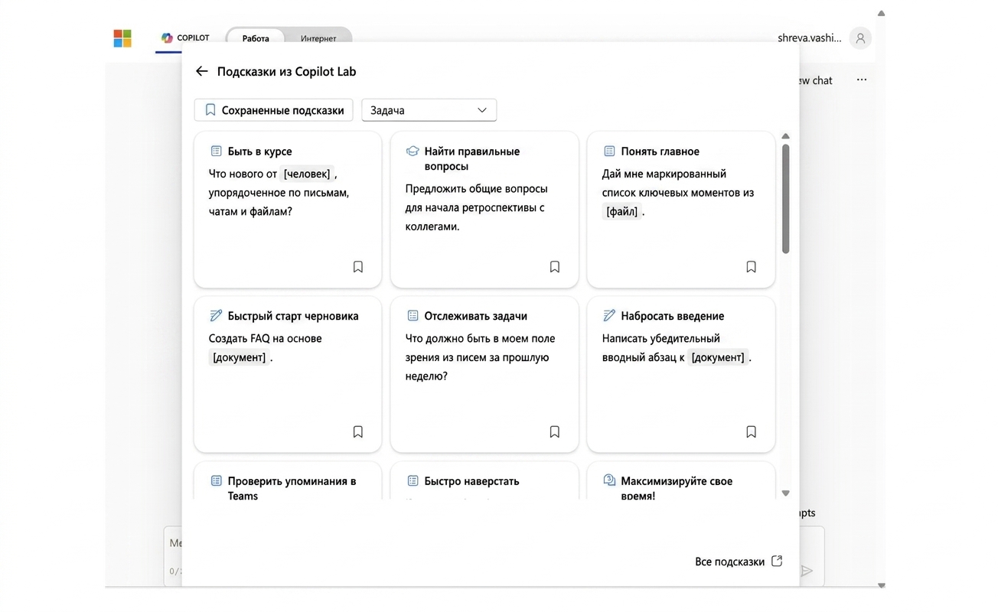The width and height of the screenshot is (998, 612).
Task: Click the [человек] placeholder in Быть в курсе
Action: coord(307,174)
